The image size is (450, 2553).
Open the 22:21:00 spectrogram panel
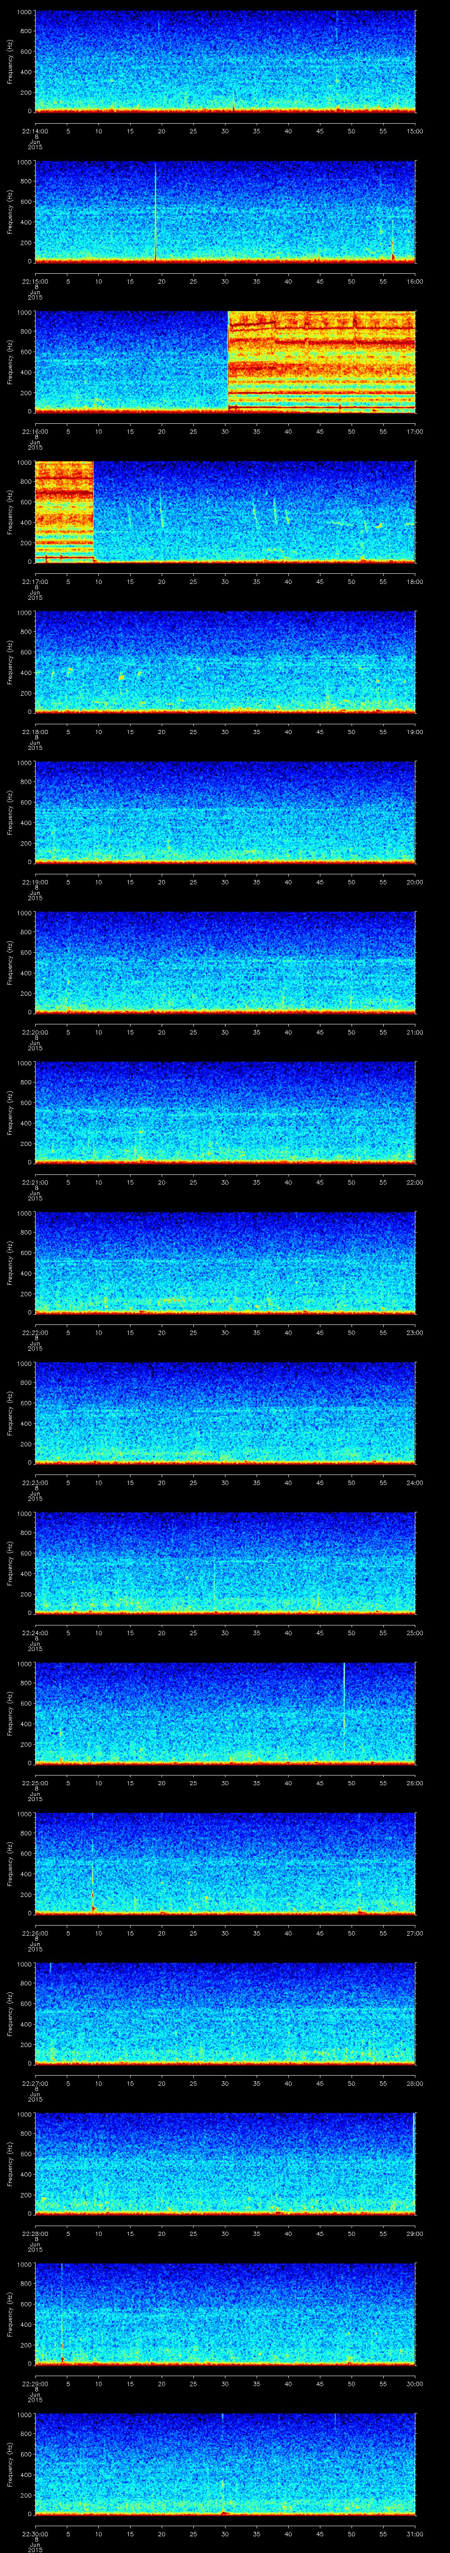pyautogui.click(x=225, y=1112)
